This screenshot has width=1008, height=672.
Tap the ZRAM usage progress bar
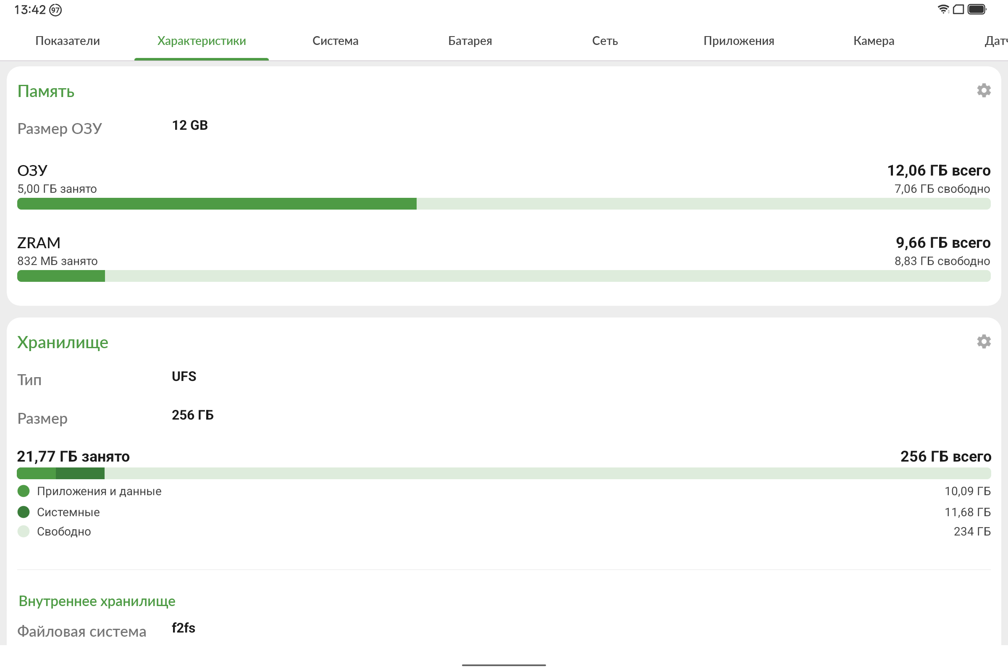click(x=504, y=276)
